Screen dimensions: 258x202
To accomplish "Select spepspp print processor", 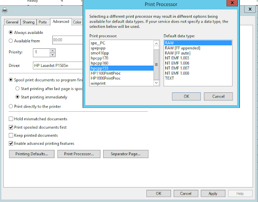I will click(x=122, y=48).
